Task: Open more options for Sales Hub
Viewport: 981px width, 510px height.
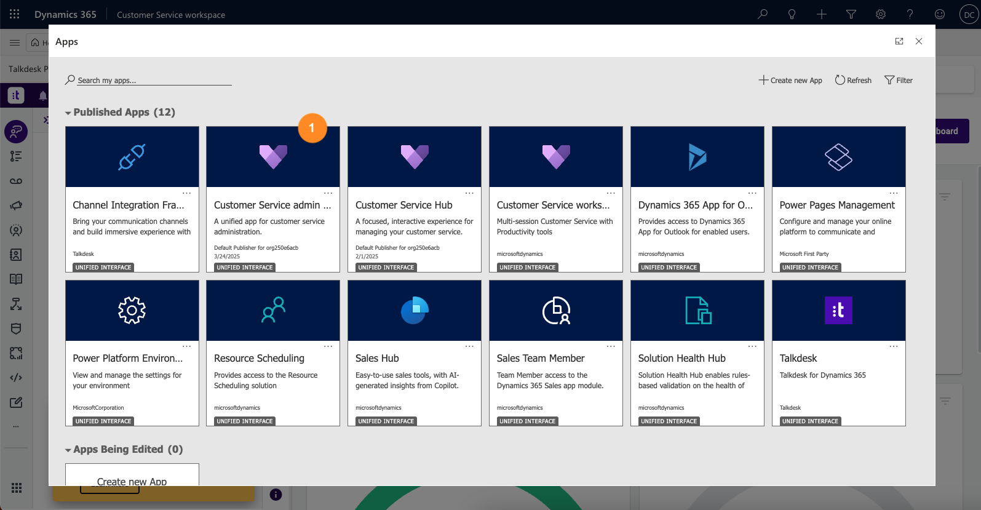Action: [469, 346]
